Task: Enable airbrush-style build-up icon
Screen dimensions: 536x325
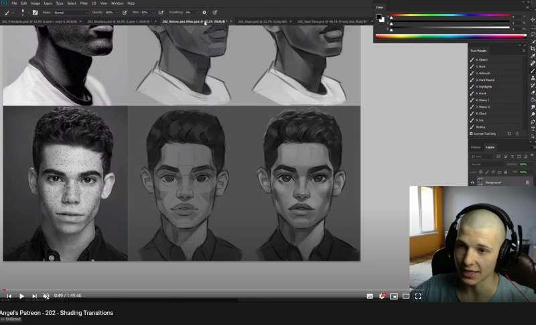Action: (x=161, y=13)
